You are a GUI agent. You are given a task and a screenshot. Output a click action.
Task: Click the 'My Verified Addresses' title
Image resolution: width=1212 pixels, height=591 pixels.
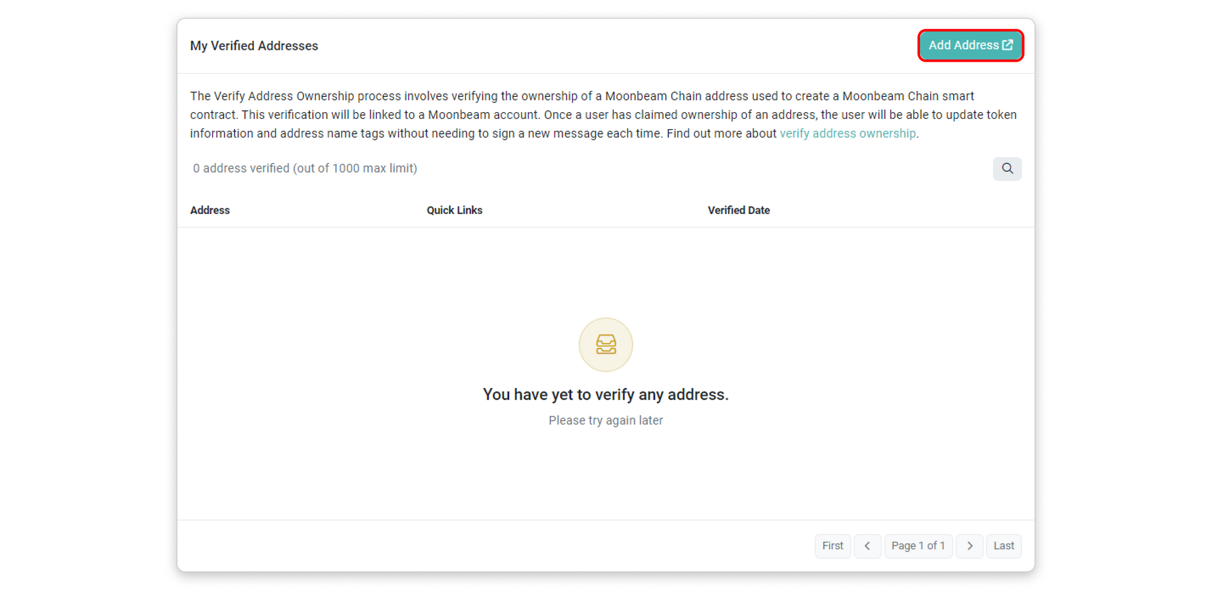254,46
